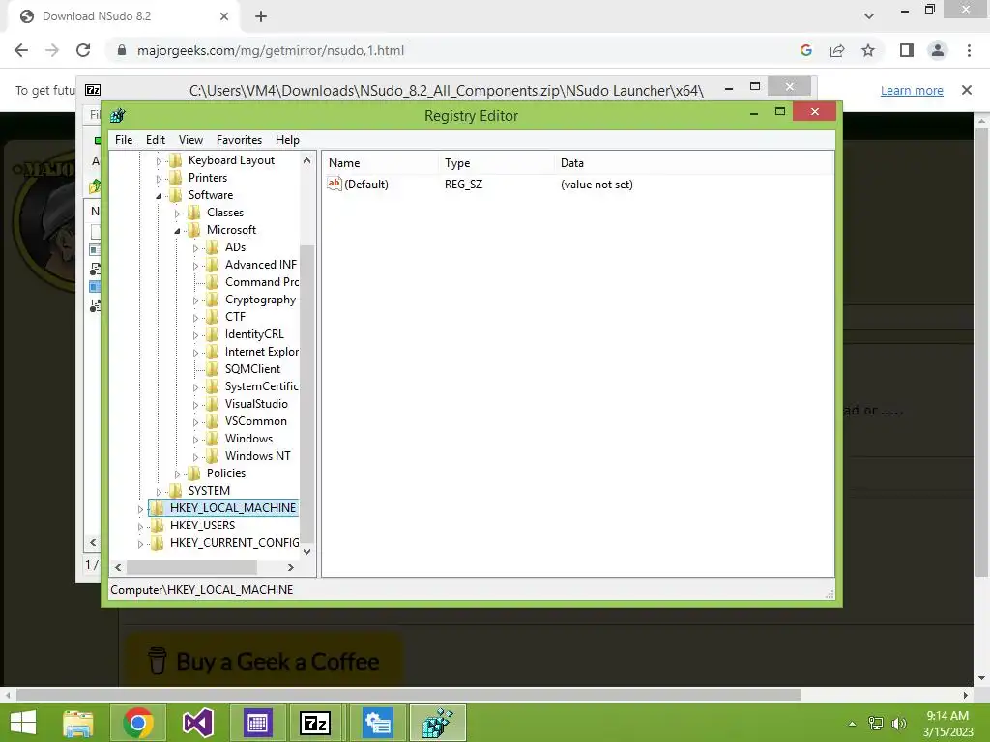Screen dimensions: 990x742
Task: Open a new Chrome tab
Action: point(261,16)
